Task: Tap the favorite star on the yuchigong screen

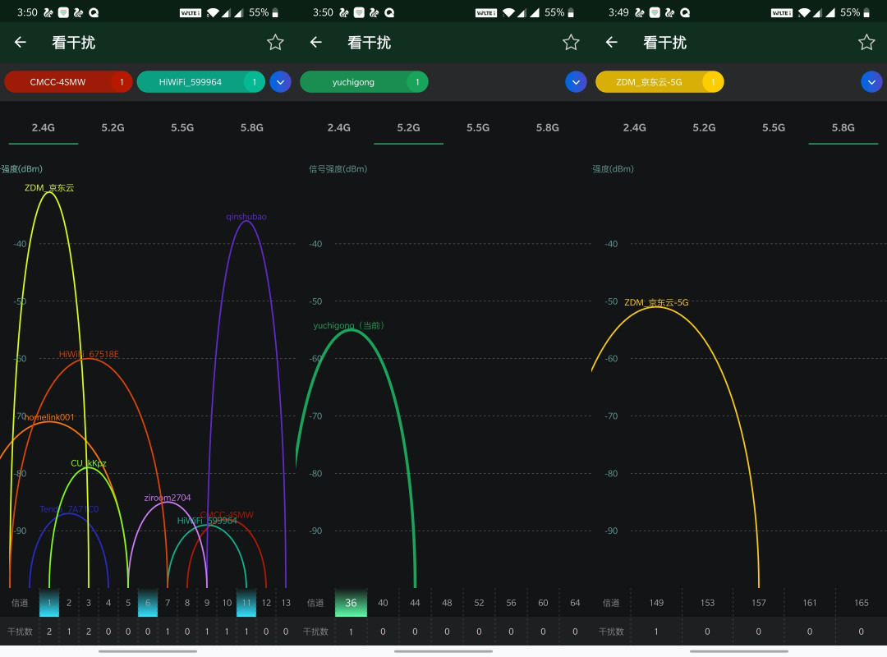Action: pyautogui.click(x=571, y=42)
